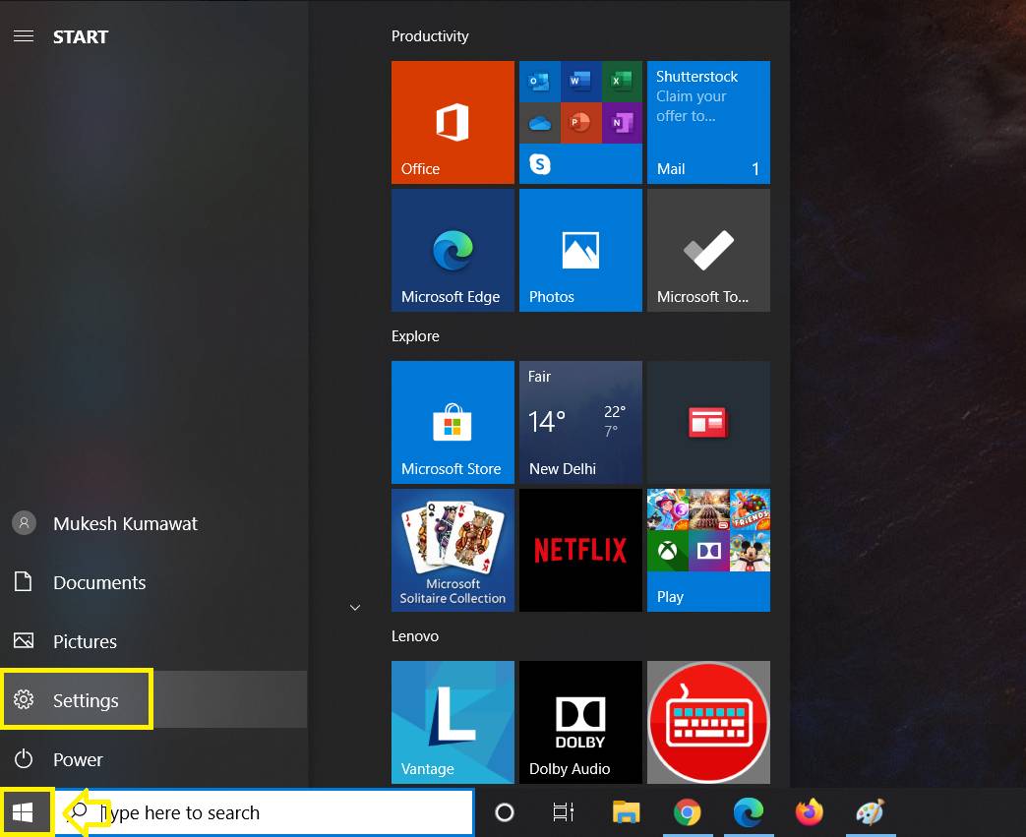The width and height of the screenshot is (1026, 837).
Task: Open Task View on the taskbar
Action: [564, 812]
